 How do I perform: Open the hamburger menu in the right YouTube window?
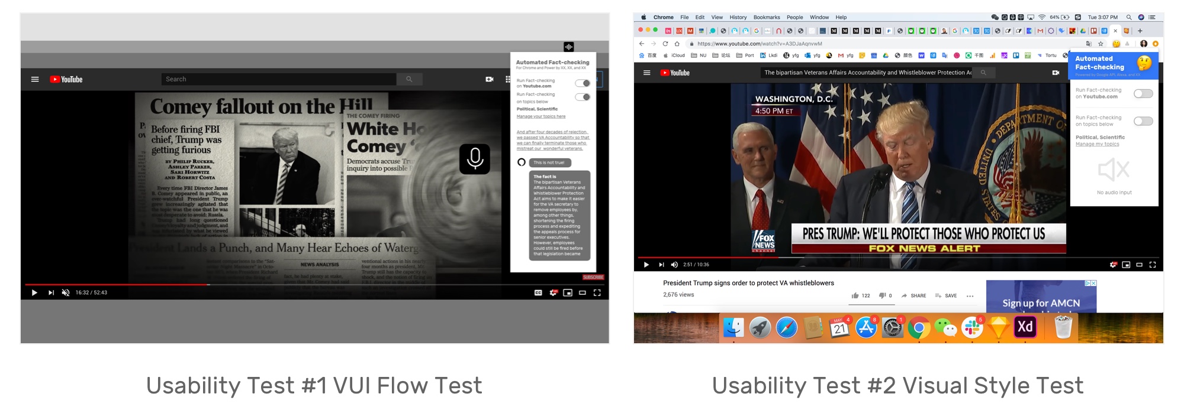pyautogui.click(x=646, y=73)
